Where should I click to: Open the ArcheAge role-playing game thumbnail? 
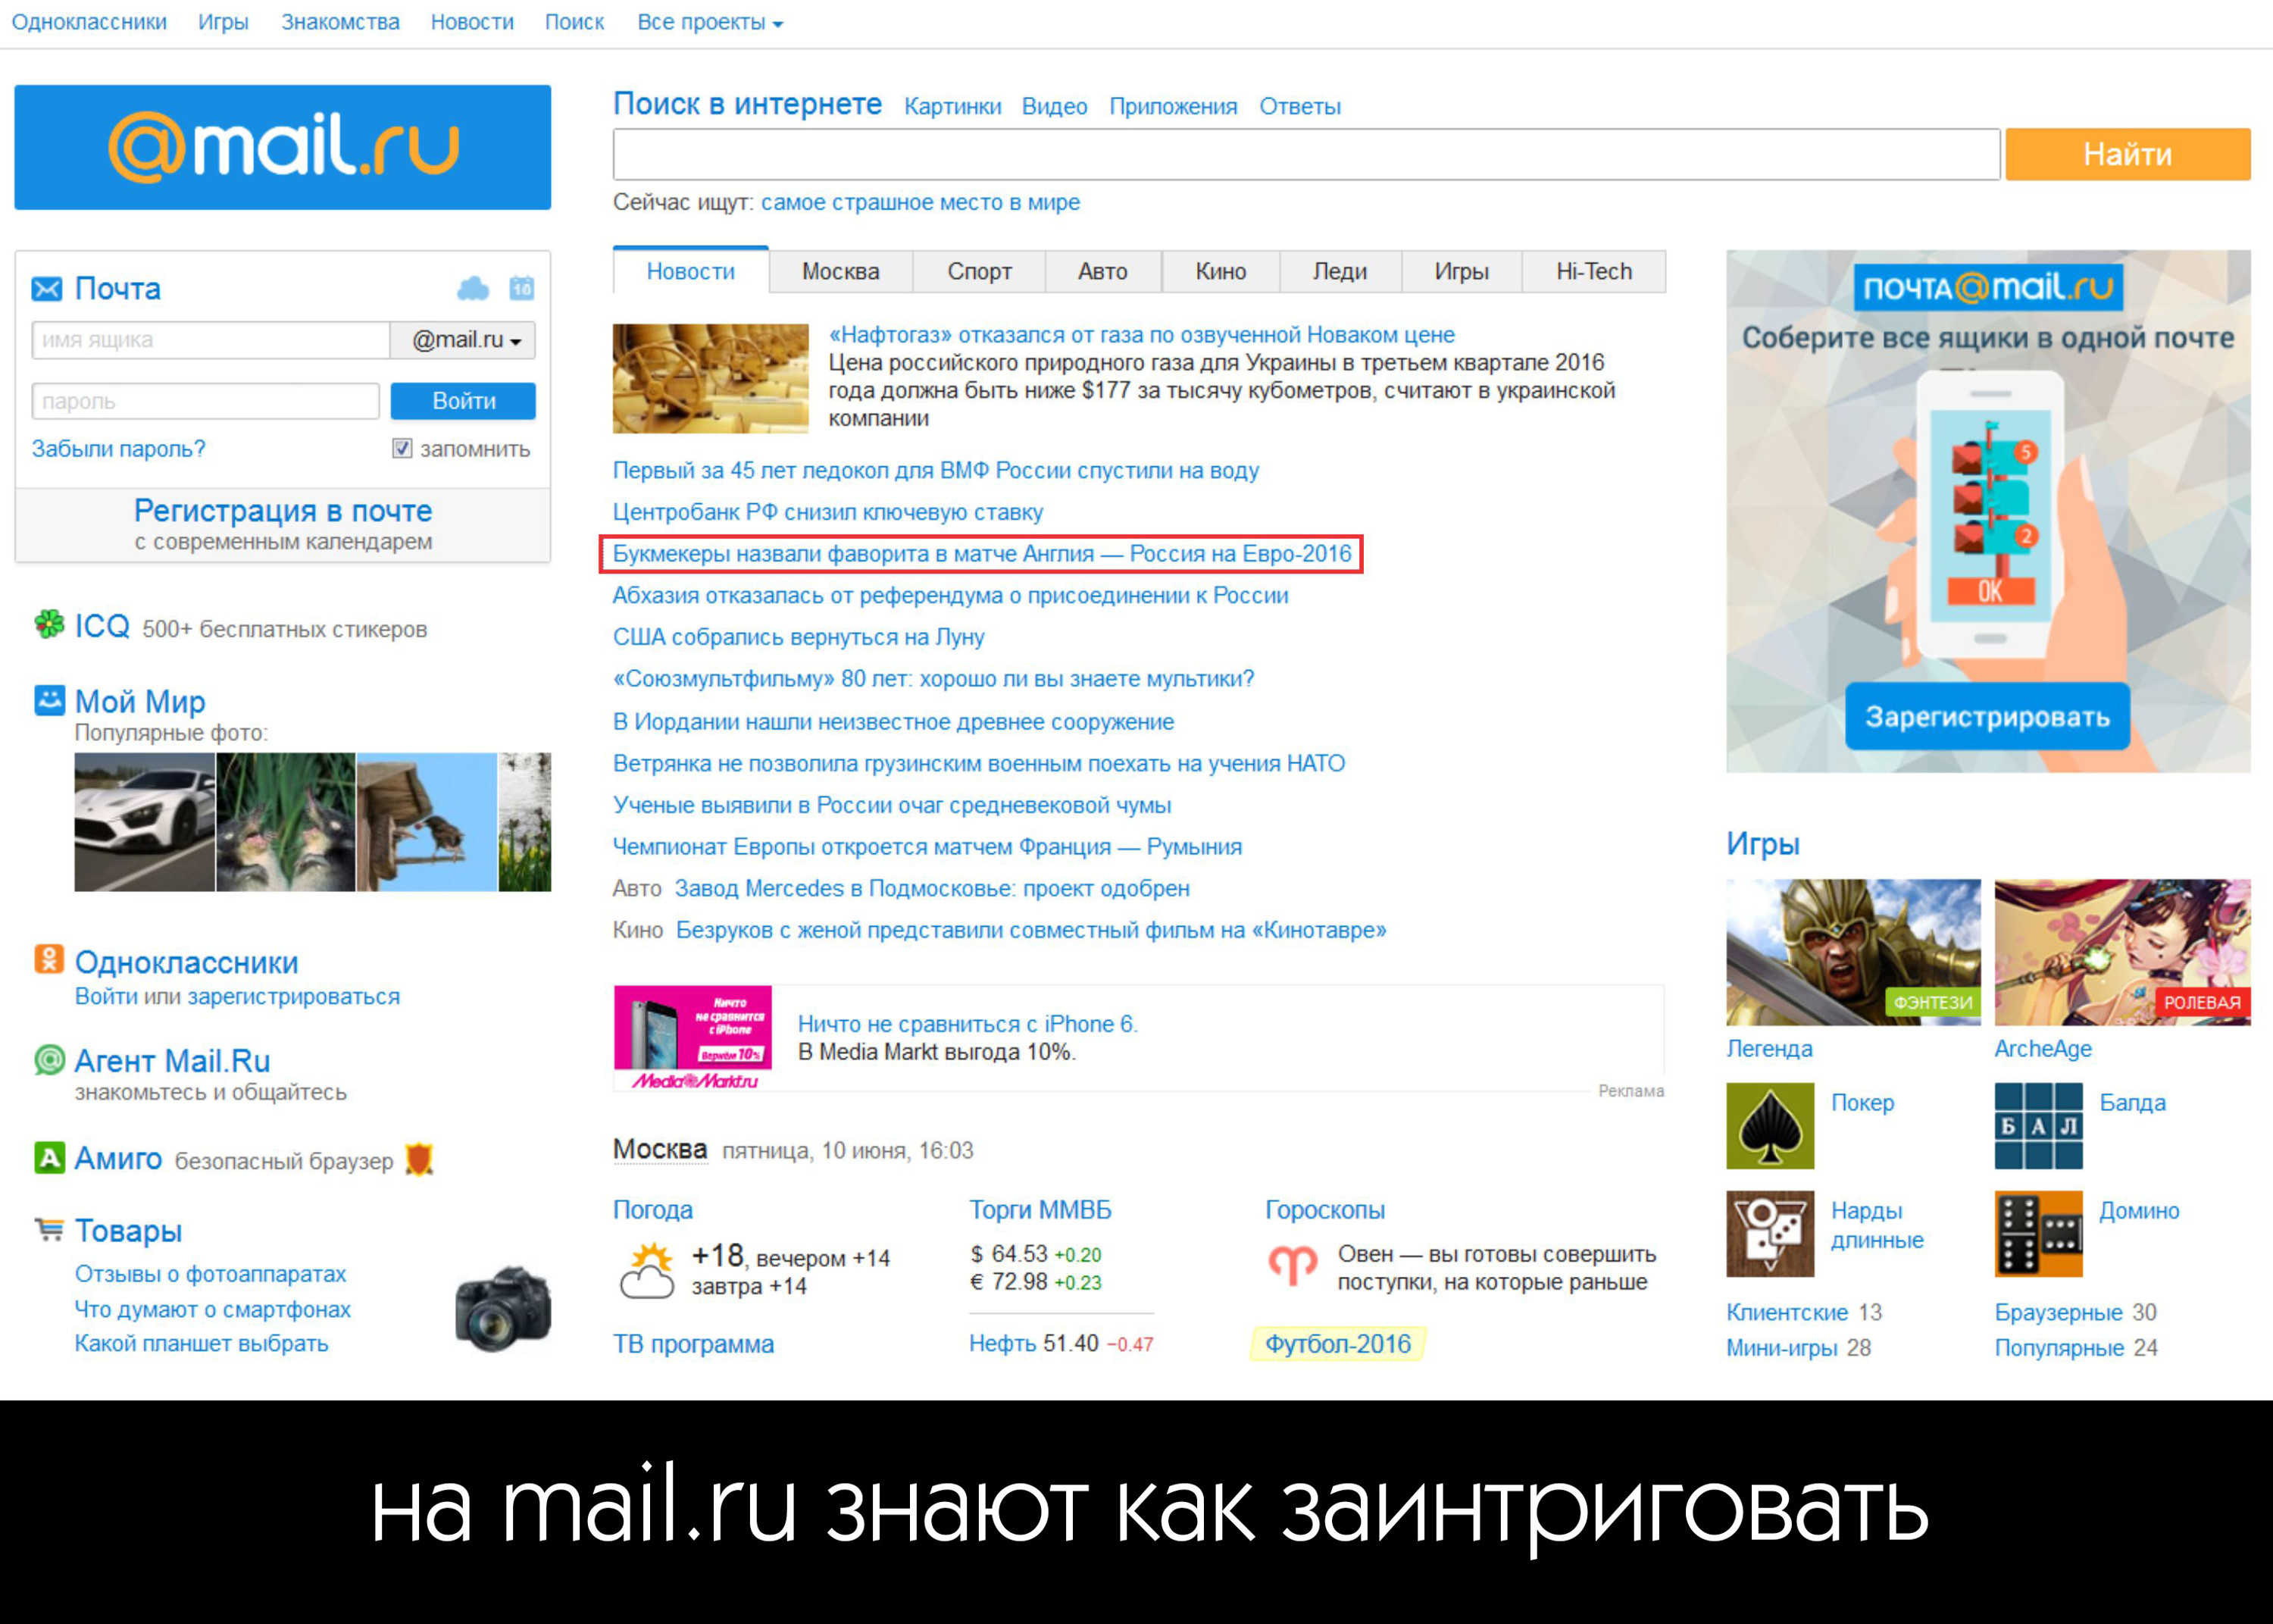2122,952
